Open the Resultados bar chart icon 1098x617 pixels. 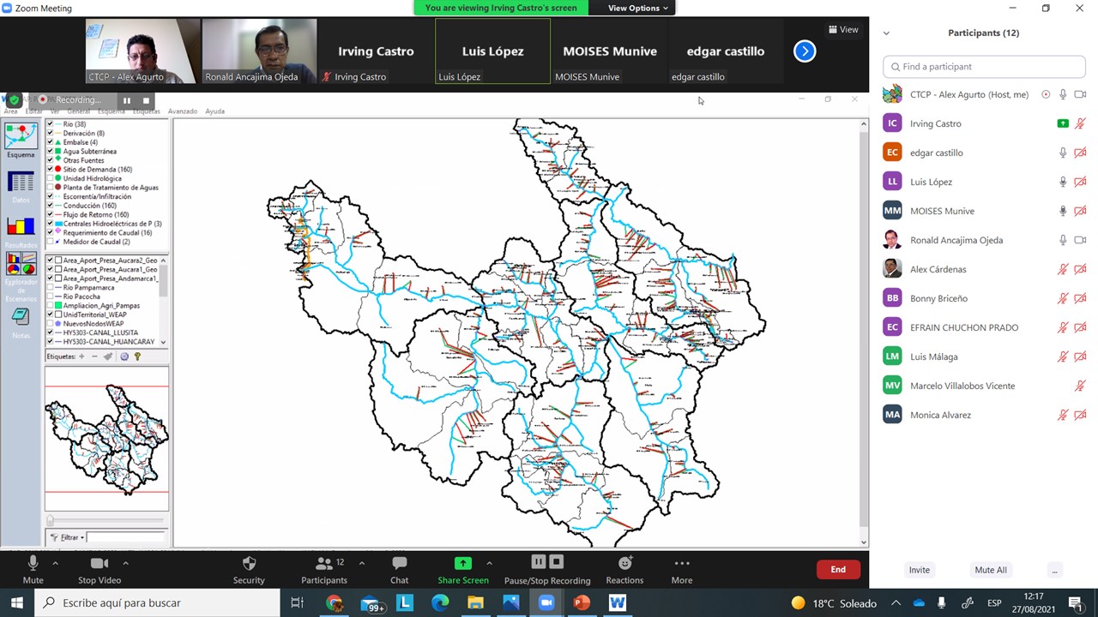(21, 227)
